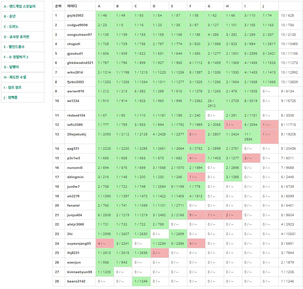Select user kimtaehyun98
The width and height of the screenshot is (303, 289).
[x=80, y=272]
